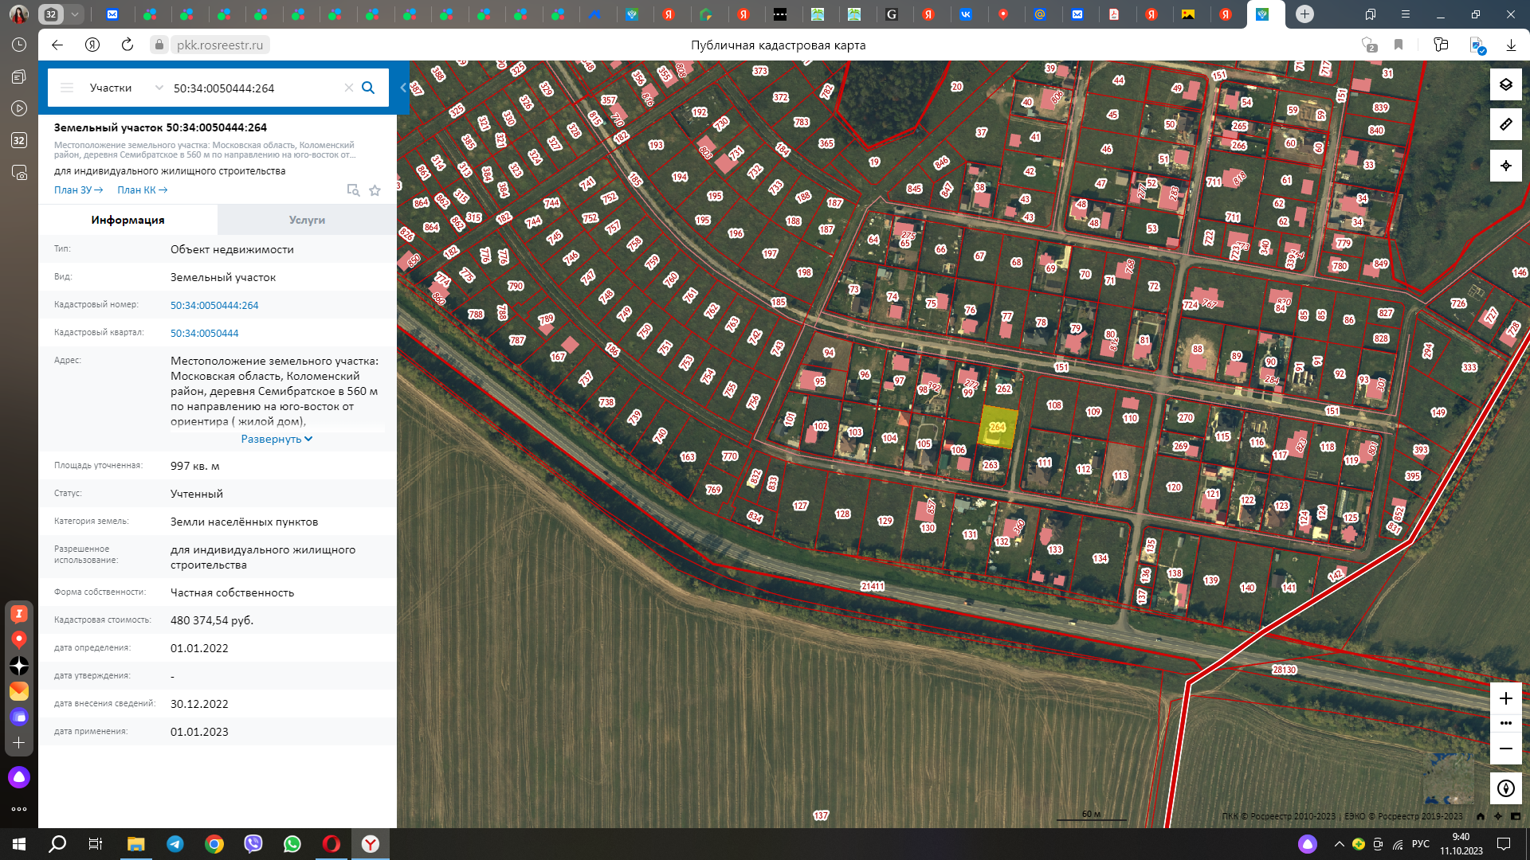Zoom in the map with plus button
The height and width of the screenshot is (860, 1530).
1505,698
